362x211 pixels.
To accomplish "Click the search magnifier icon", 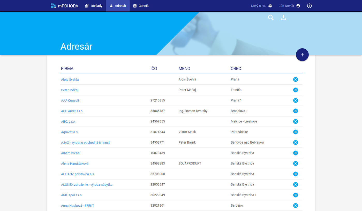I will click(x=271, y=18).
